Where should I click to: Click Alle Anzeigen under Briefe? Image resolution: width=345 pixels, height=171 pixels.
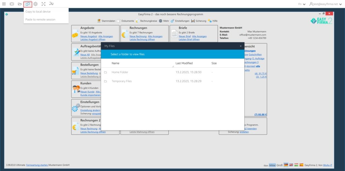click(199, 36)
